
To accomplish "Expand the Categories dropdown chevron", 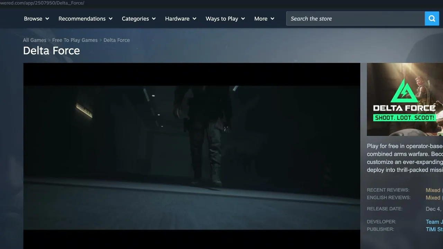I will coord(154,19).
